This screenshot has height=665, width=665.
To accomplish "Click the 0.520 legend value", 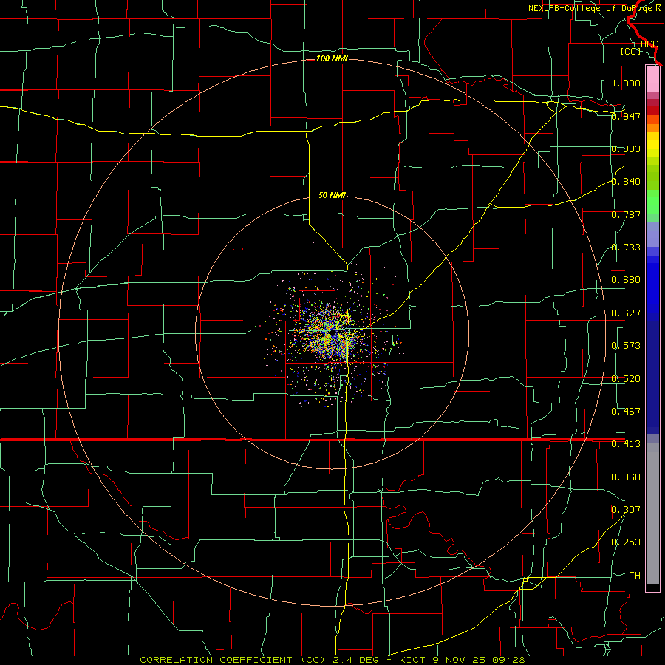I will pos(626,379).
